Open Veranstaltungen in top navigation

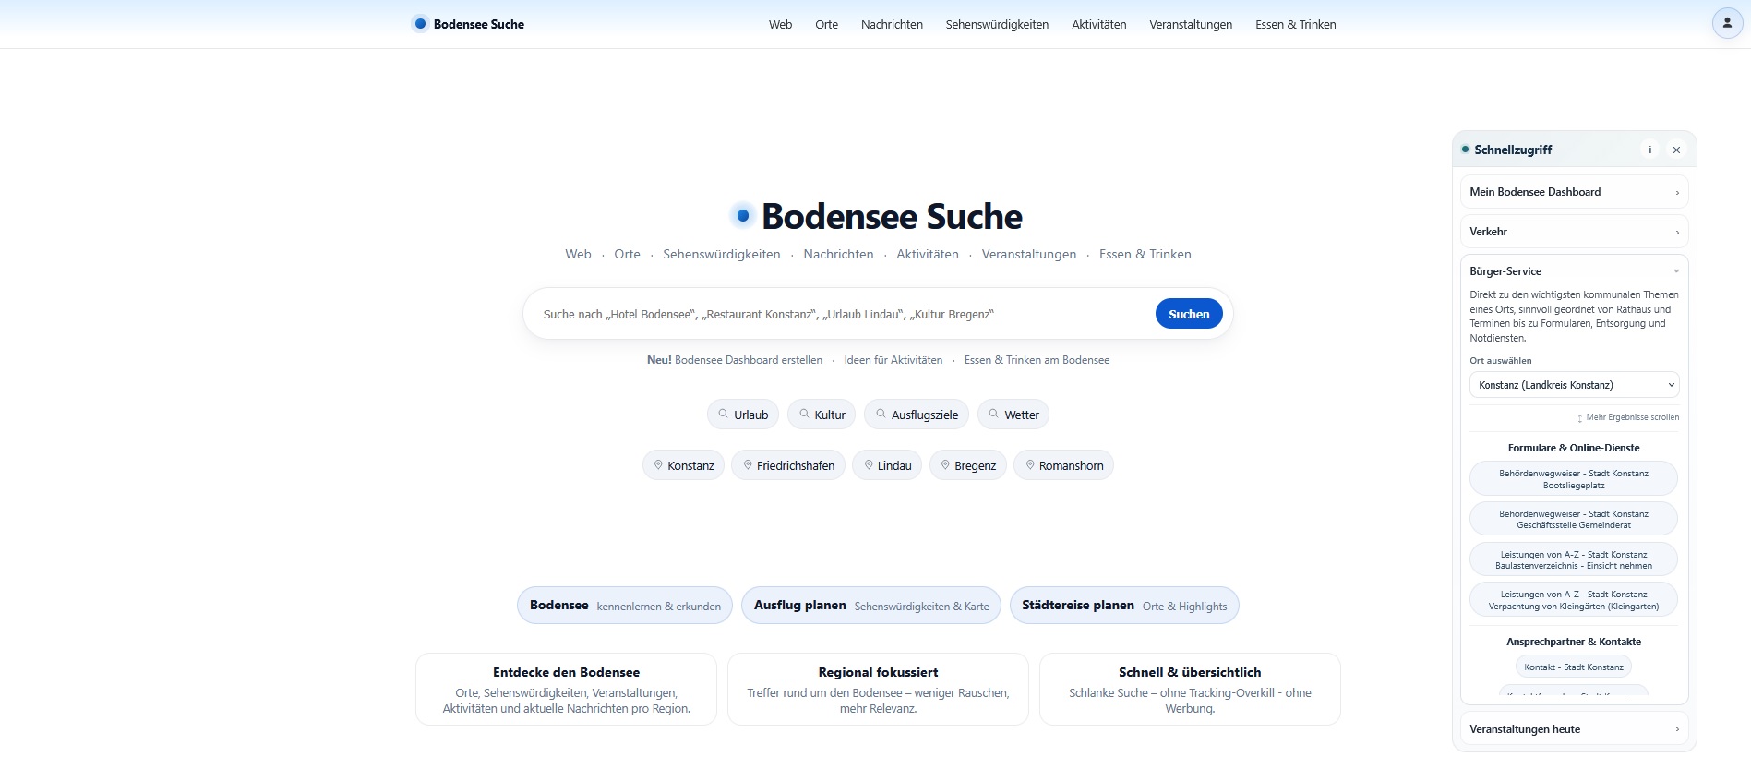pyautogui.click(x=1191, y=25)
